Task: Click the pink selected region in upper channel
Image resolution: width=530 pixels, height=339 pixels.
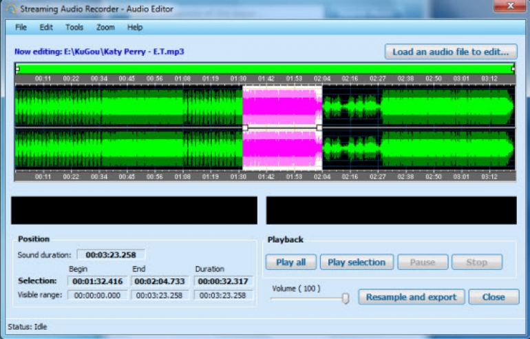Action: (x=282, y=105)
